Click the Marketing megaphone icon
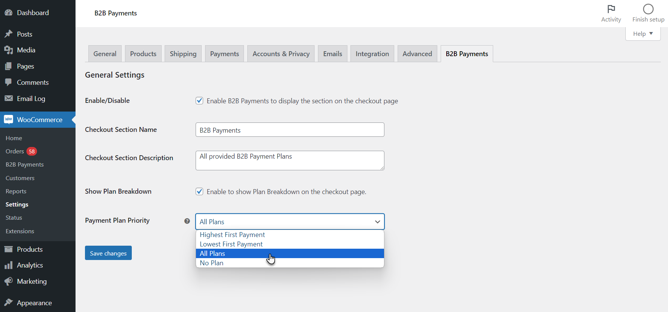This screenshot has width=668, height=312. [8, 281]
